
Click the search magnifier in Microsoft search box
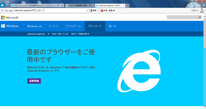[x=200, y=17]
